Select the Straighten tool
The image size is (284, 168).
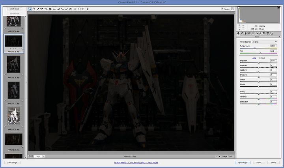(x=54, y=9)
